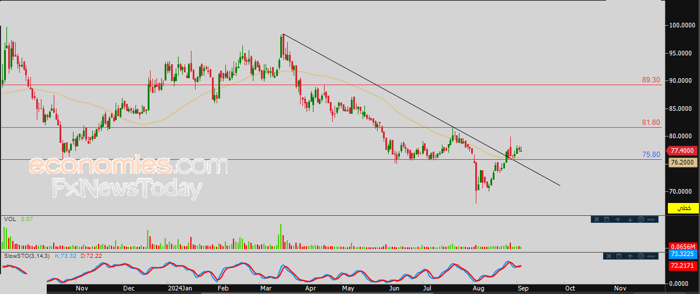The image size is (700, 294).
Task: Move the VOL panel down
Action: [630, 219]
